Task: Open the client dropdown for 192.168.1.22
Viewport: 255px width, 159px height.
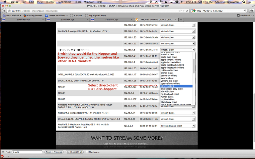Action: (178, 43)
